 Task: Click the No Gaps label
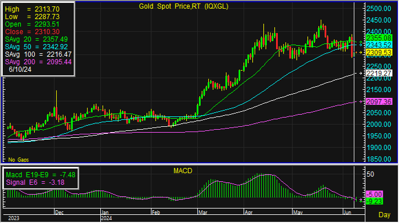(19, 160)
